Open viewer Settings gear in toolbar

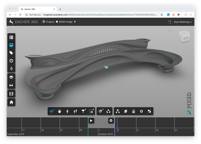pyautogui.click(x=142, y=111)
